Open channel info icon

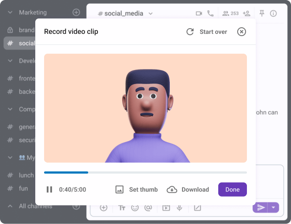click(x=273, y=13)
